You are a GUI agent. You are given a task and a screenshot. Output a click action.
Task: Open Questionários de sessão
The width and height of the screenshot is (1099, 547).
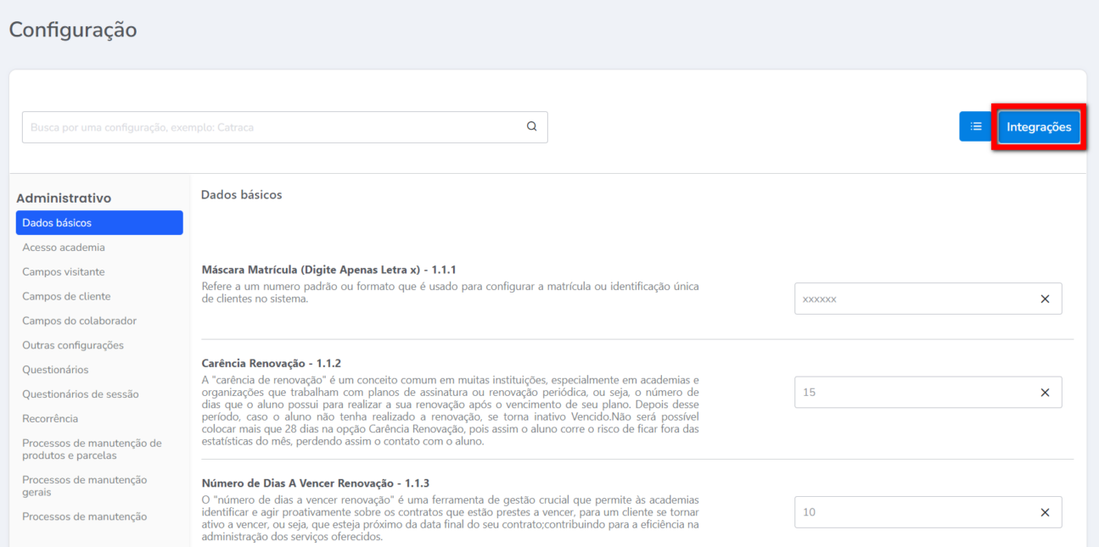81,394
